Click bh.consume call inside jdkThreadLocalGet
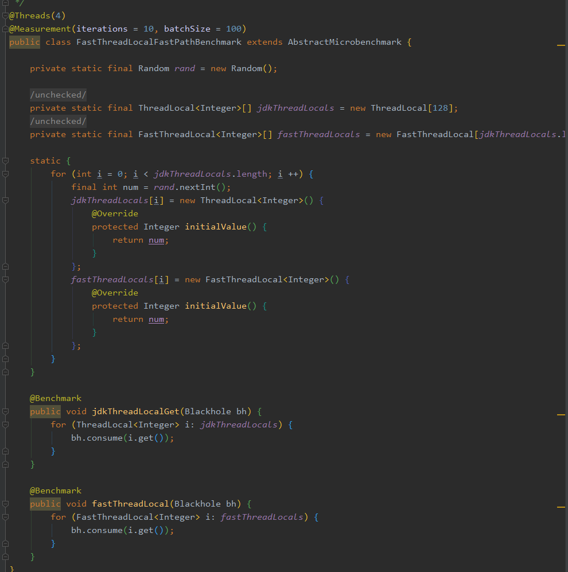 click(97, 438)
